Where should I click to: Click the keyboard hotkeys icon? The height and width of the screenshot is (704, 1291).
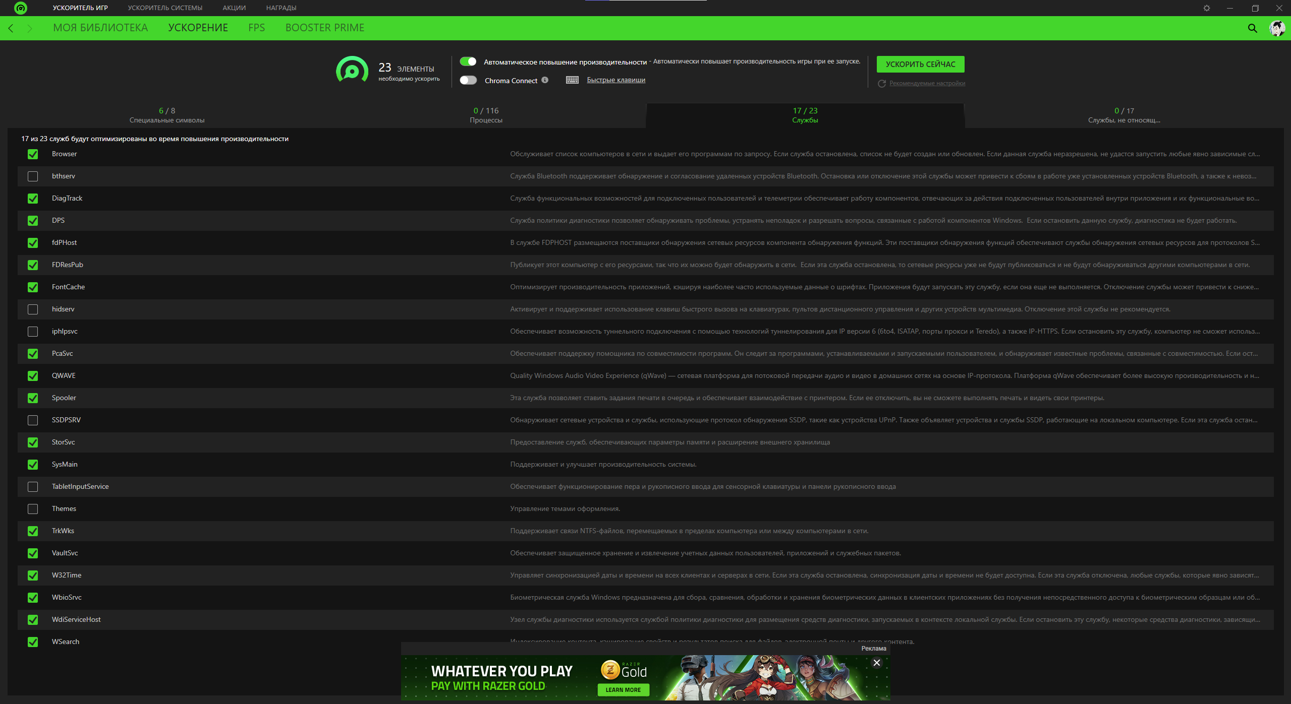click(572, 80)
